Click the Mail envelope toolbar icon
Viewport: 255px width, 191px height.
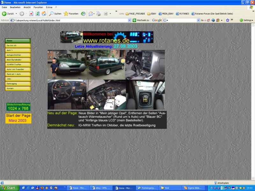coord(91,14)
